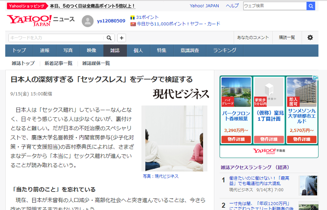Open the settings gear icon
The height and width of the screenshot is (210, 327).
click(x=310, y=37)
